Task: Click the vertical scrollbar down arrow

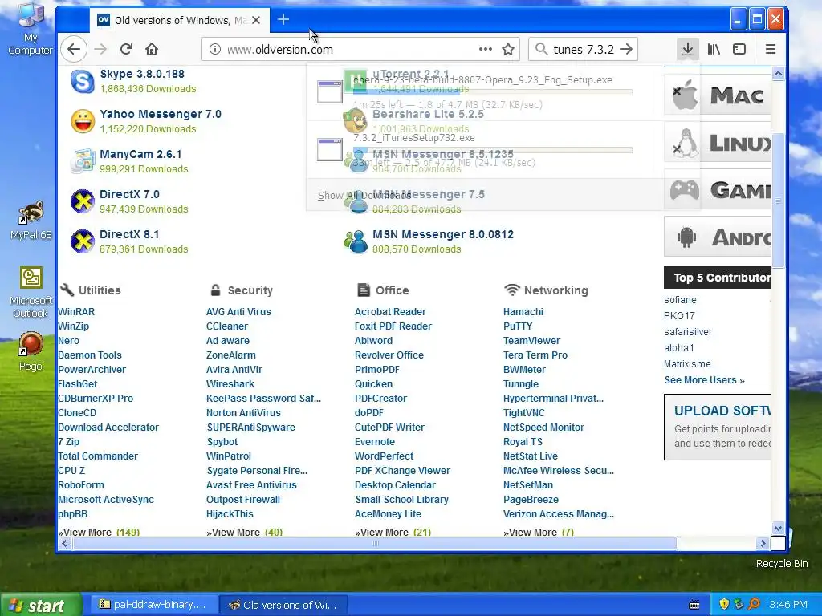Action: coord(778,529)
